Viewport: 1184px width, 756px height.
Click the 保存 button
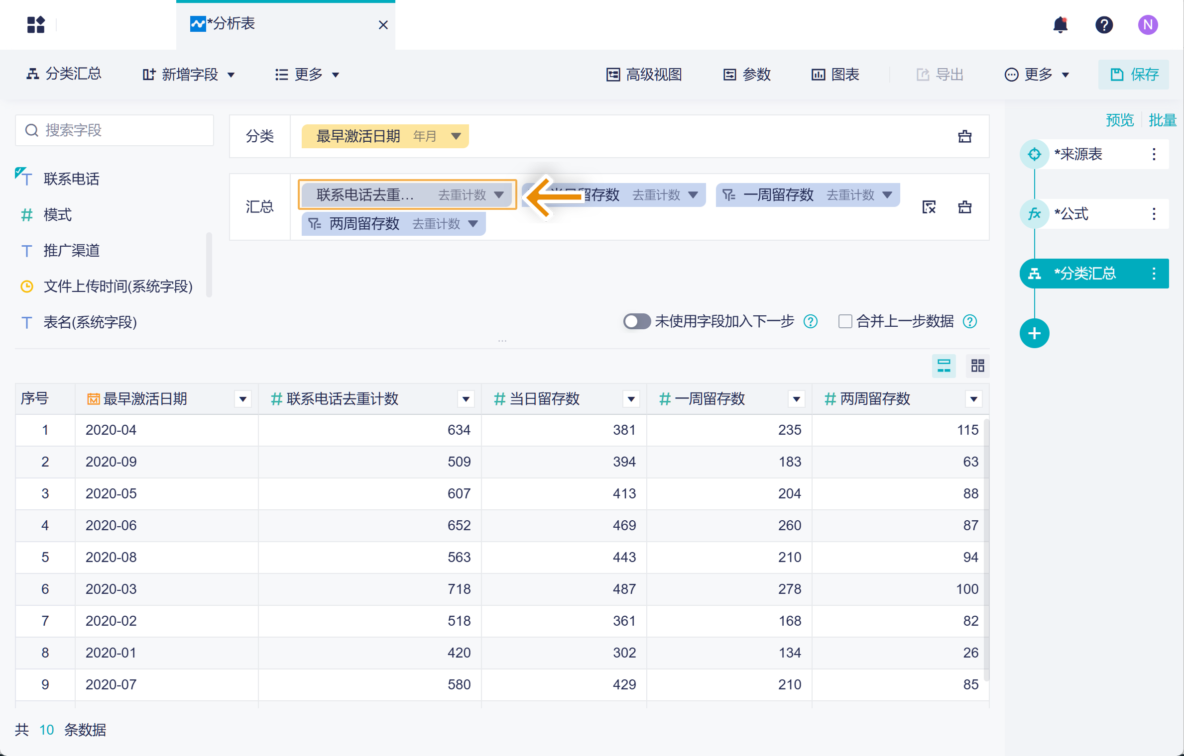point(1134,75)
